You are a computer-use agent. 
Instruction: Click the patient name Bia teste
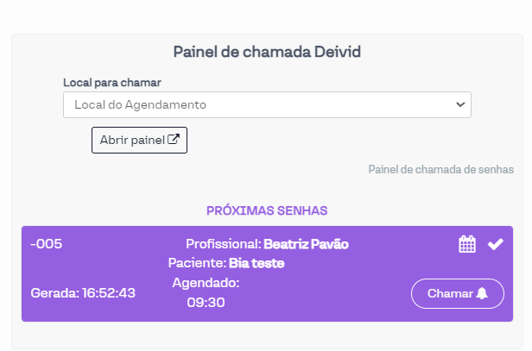pos(256,263)
